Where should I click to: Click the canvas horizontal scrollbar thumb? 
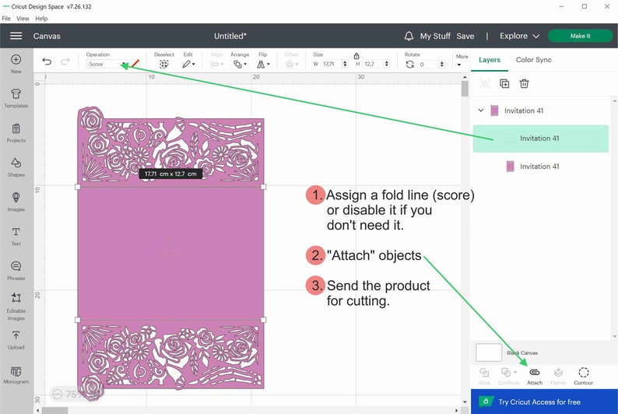[54, 411]
